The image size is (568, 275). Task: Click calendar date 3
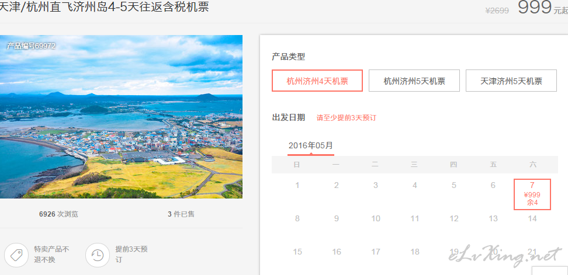(x=376, y=186)
